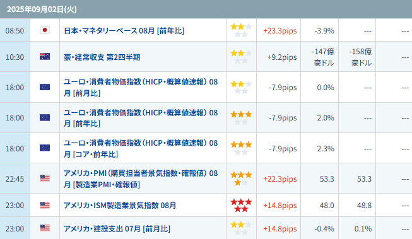Open アメリカ・建設支出 07月 link
412x239 pixels.
click(x=117, y=228)
